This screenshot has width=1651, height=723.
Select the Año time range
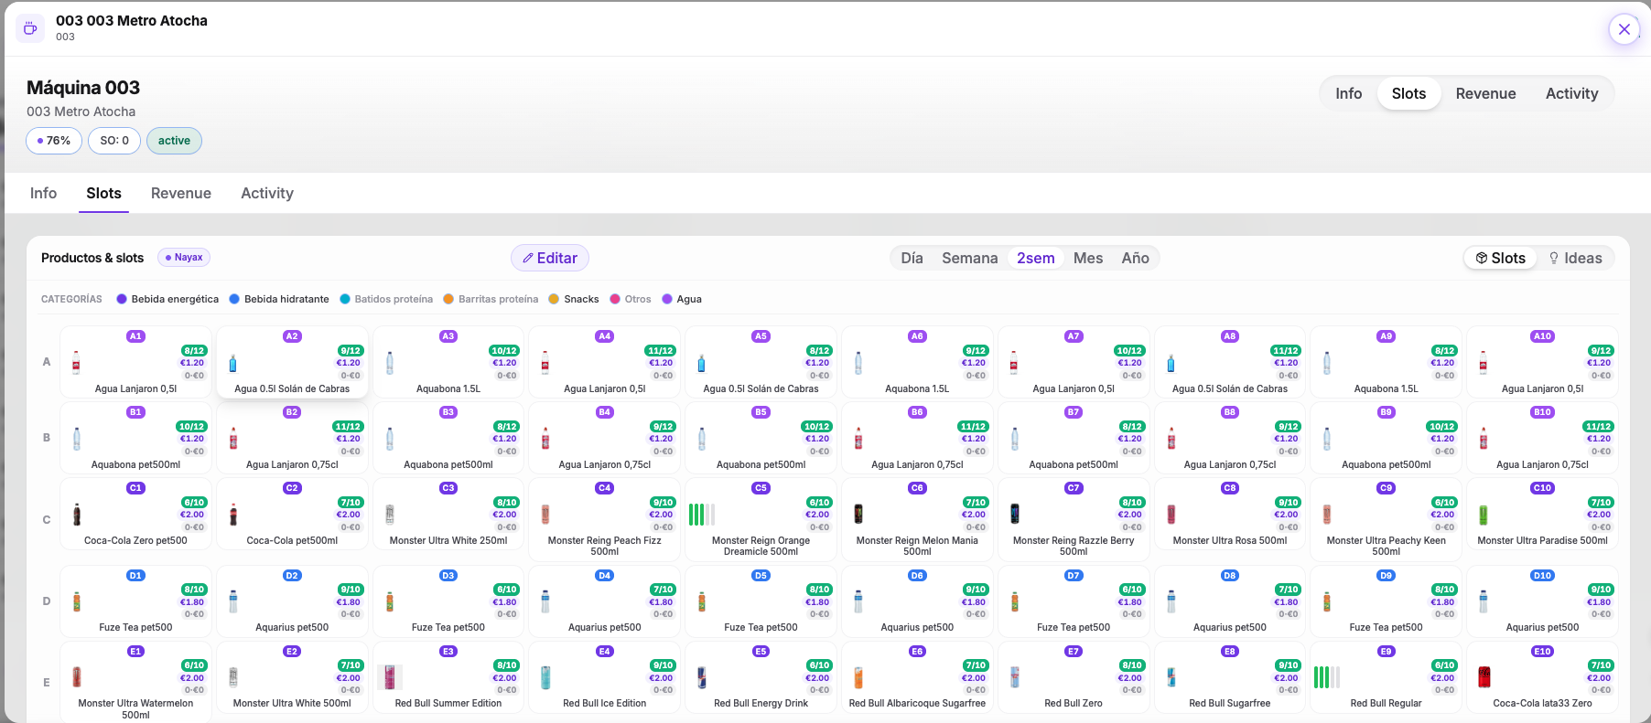(1135, 258)
